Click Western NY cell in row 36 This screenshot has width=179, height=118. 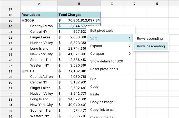click(39, 116)
